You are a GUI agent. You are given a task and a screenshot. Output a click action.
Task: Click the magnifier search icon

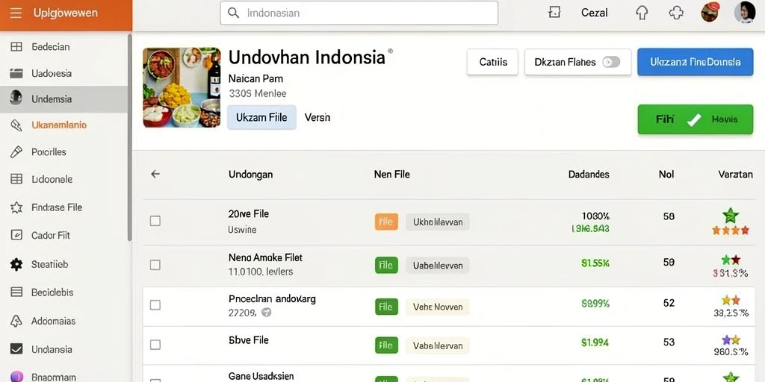click(234, 13)
